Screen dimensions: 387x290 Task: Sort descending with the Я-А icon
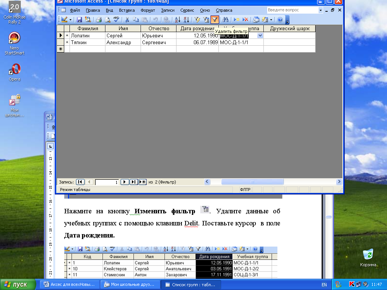click(186, 20)
